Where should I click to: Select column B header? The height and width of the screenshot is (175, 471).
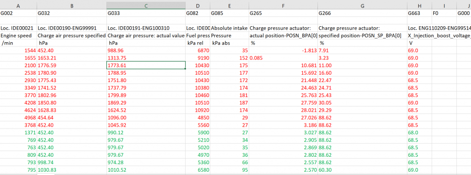(x=72, y=6)
